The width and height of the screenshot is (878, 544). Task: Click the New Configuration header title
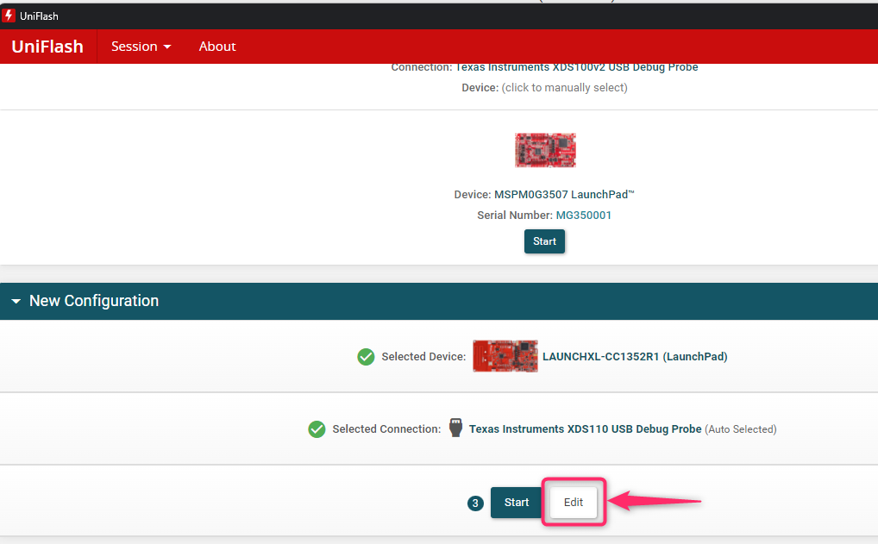94,301
